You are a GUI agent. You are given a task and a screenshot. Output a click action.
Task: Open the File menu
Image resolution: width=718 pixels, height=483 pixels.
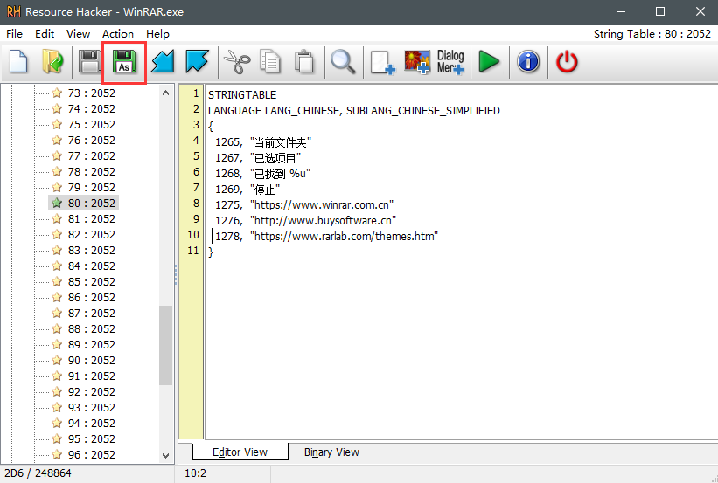tap(14, 34)
